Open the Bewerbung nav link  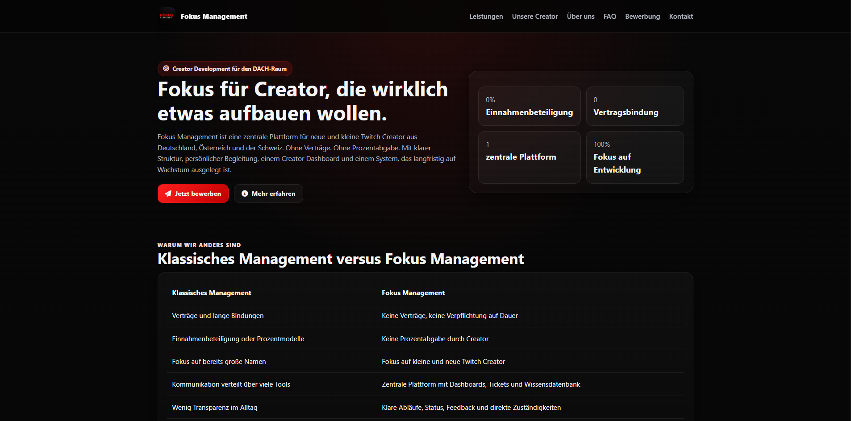coord(642,17)
